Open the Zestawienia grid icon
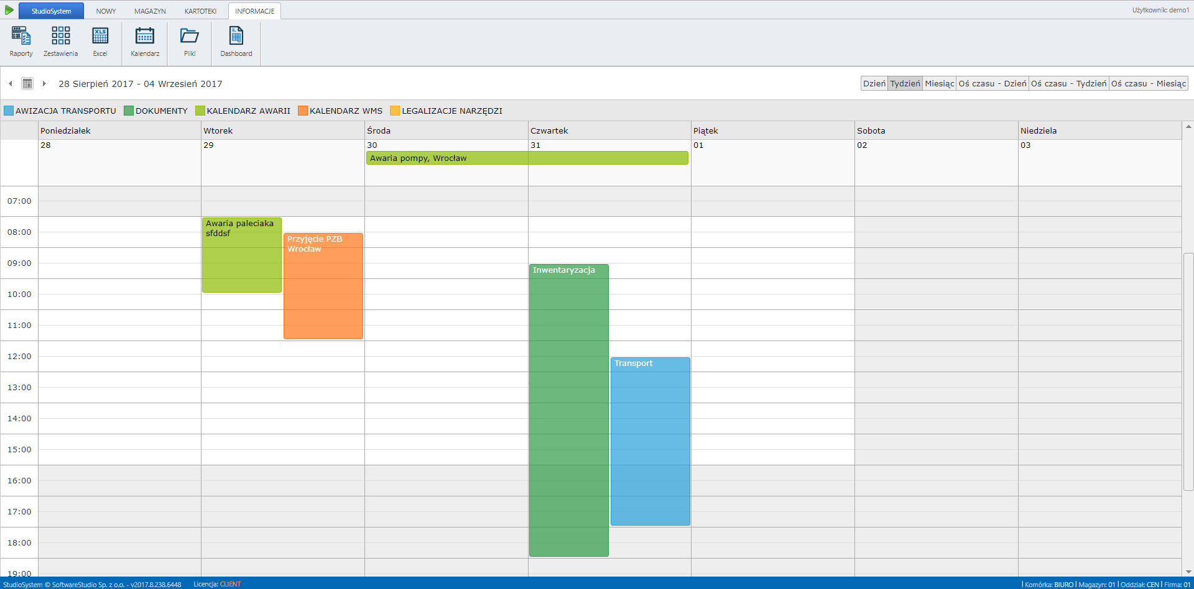The image size is (1194, 589). tap(60, 42)
